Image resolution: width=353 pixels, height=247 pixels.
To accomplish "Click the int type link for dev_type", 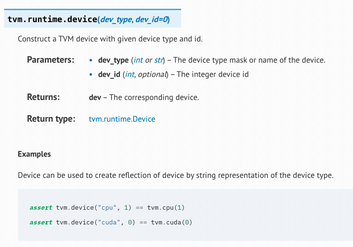I will tap(138, 60).
